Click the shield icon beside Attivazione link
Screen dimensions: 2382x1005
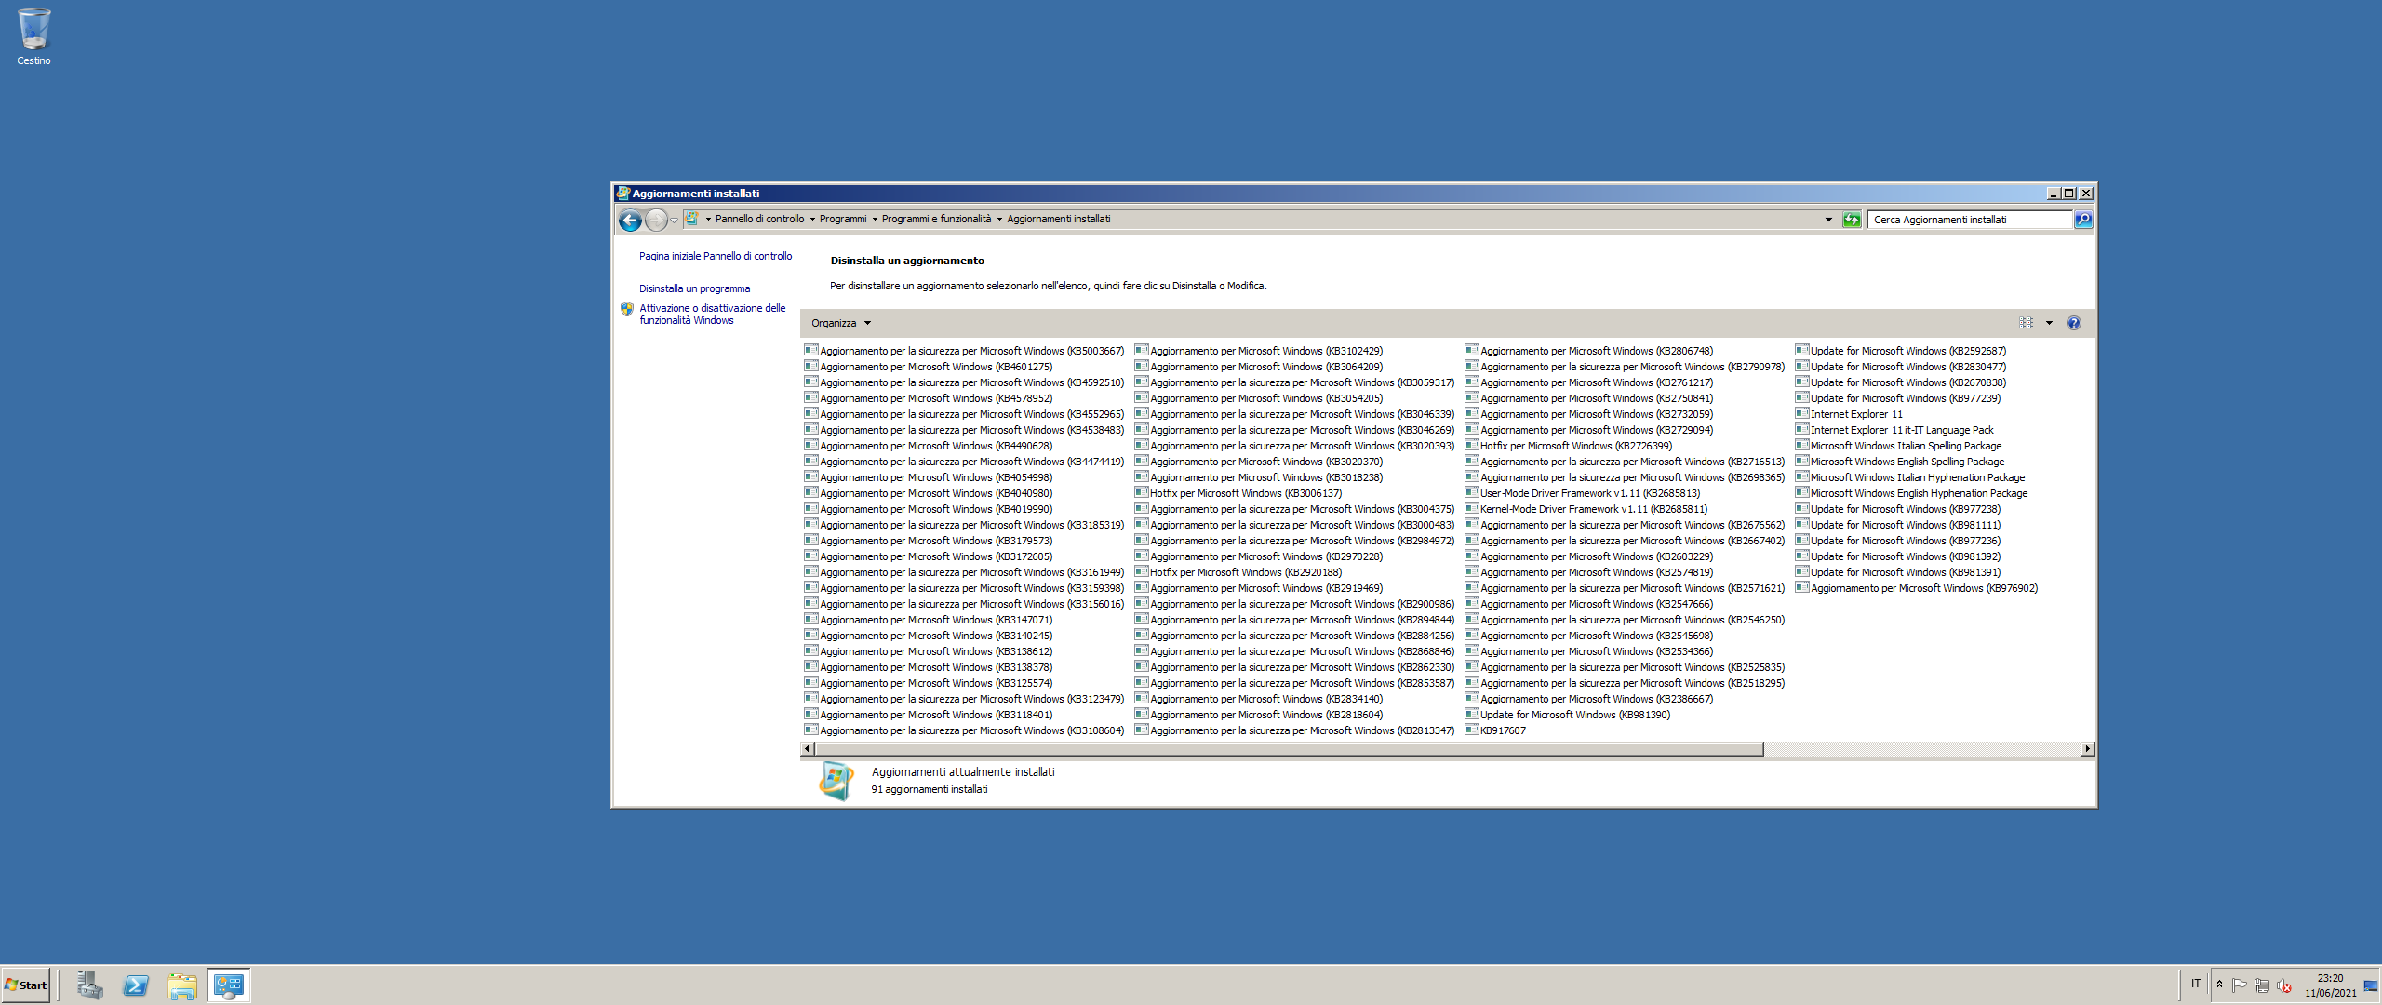(x=627, y=309)
